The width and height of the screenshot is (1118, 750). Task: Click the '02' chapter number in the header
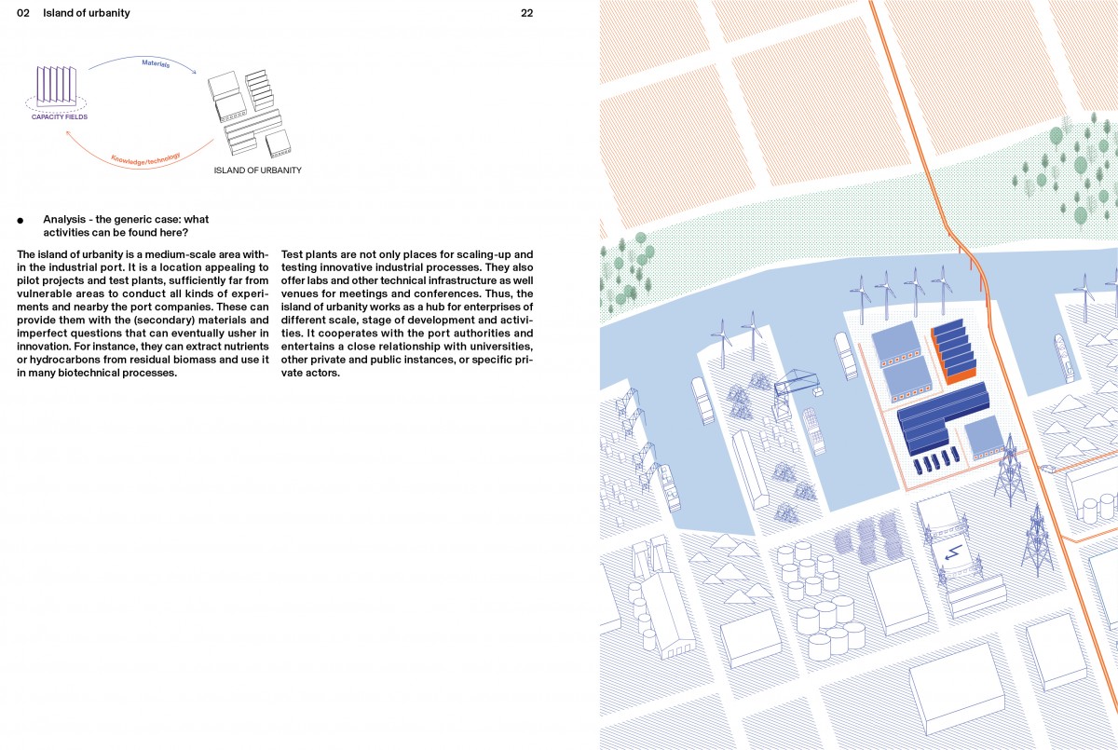click(x=24, y=13)
